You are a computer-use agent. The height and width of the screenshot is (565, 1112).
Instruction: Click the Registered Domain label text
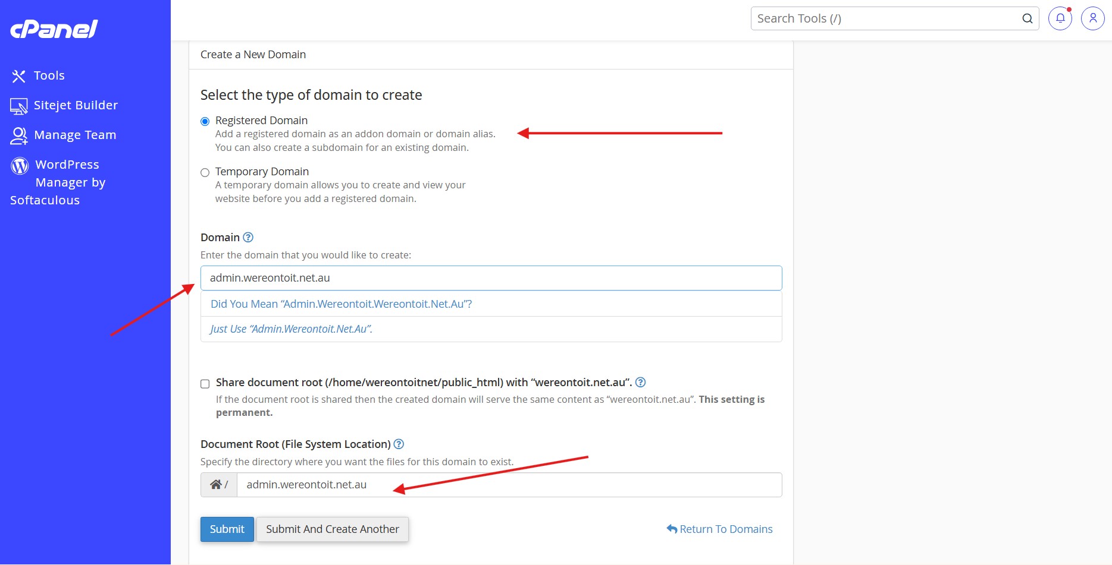262,121
